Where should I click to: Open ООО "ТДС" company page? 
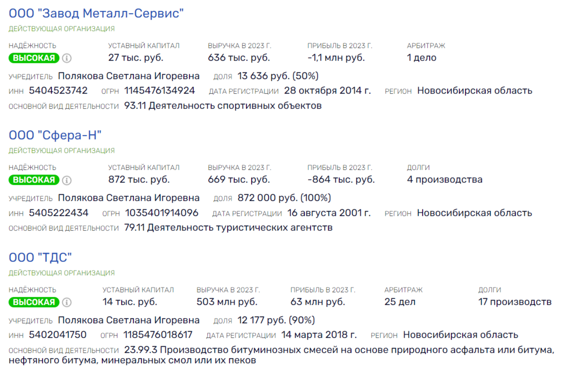pos(40,257)
